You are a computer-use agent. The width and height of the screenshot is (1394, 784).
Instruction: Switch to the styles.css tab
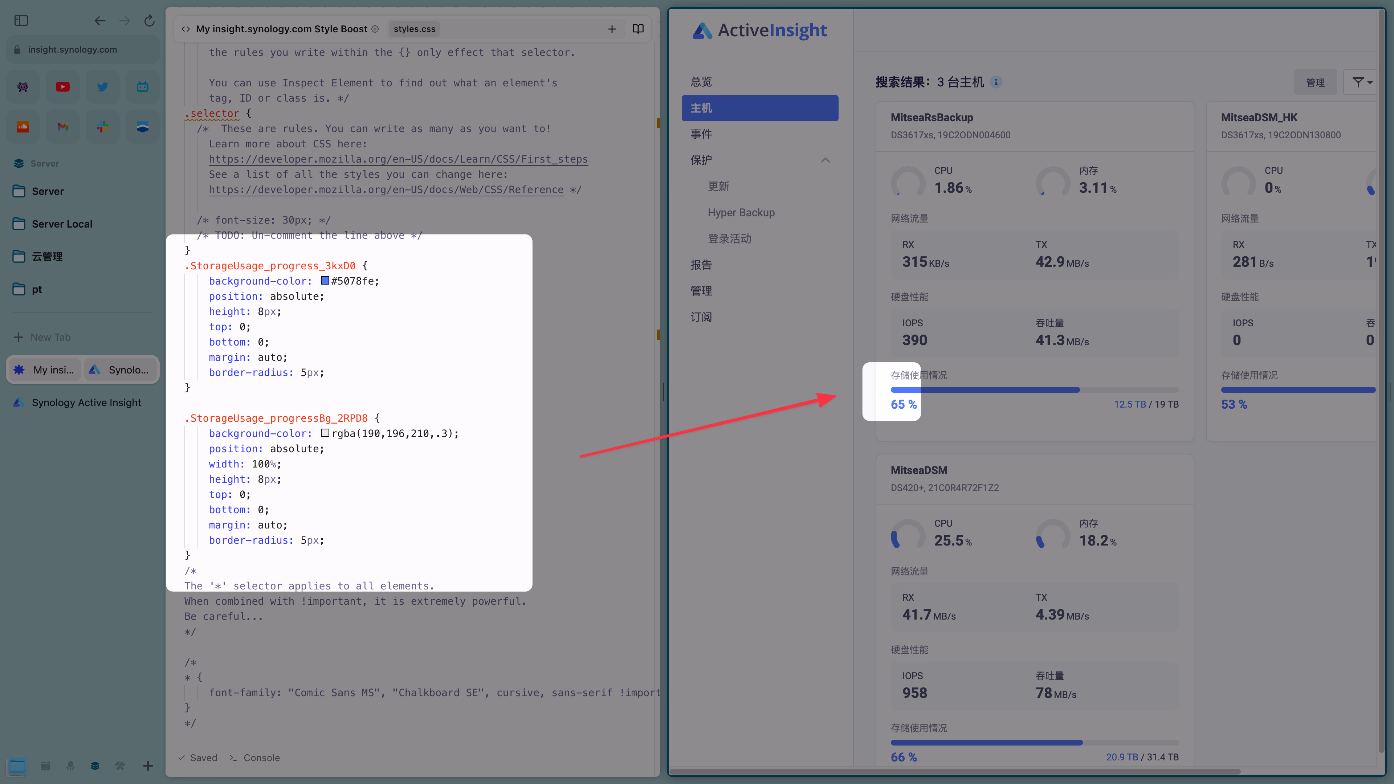[414, 29]
